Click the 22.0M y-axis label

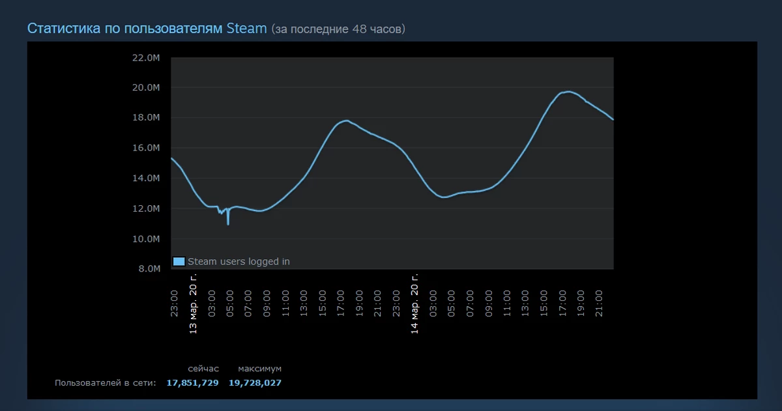coord(145,57)
